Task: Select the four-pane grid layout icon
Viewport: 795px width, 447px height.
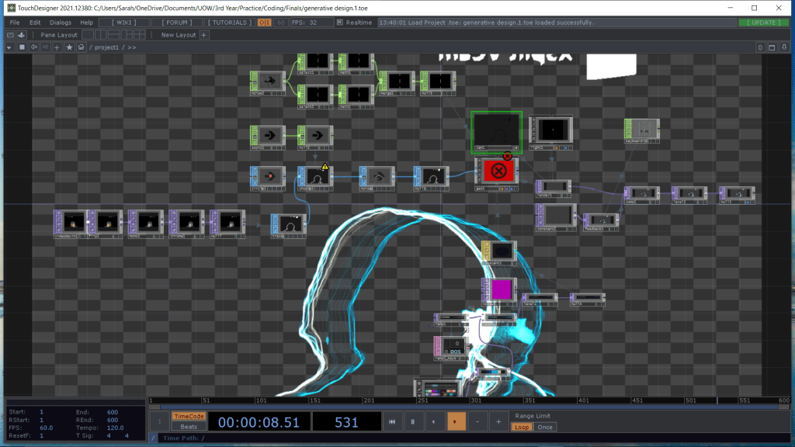Action: click(x=139, y=35)
